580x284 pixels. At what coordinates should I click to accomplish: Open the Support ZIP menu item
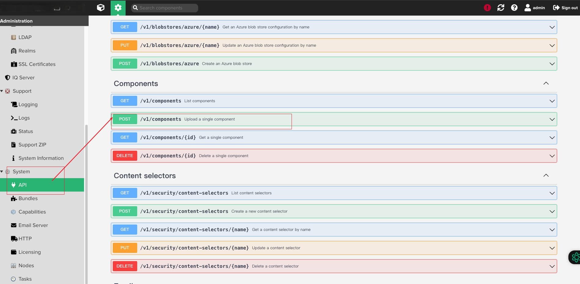point(42,145)
